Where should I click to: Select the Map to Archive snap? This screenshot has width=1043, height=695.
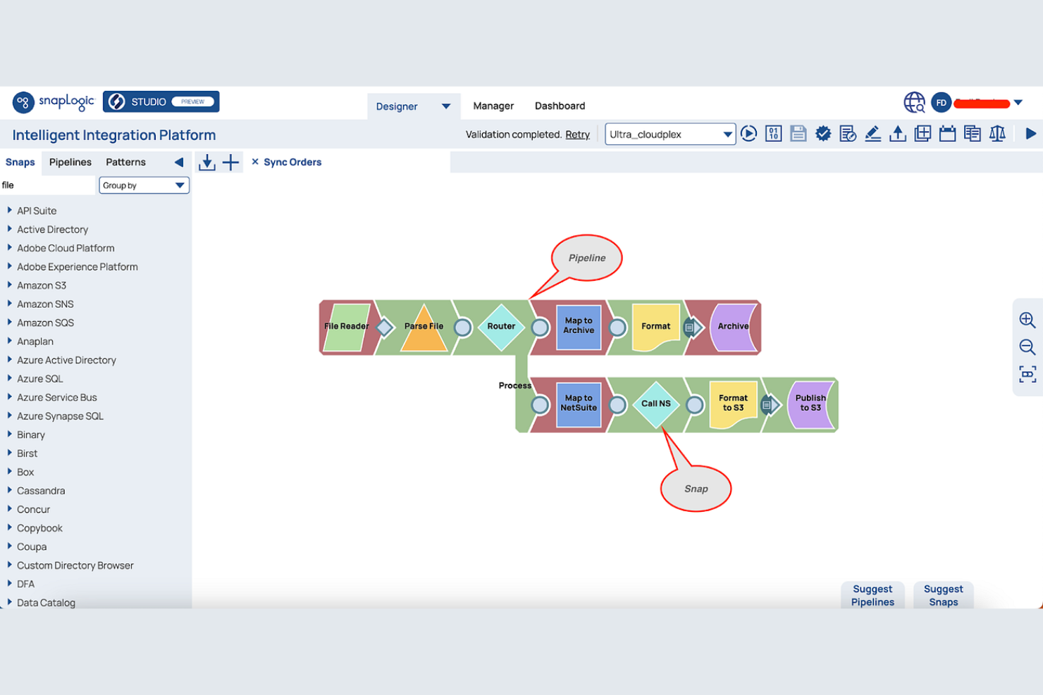[x=579, y=327]
